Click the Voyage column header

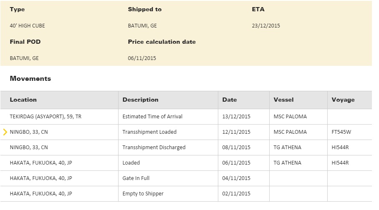coord(343,100)
